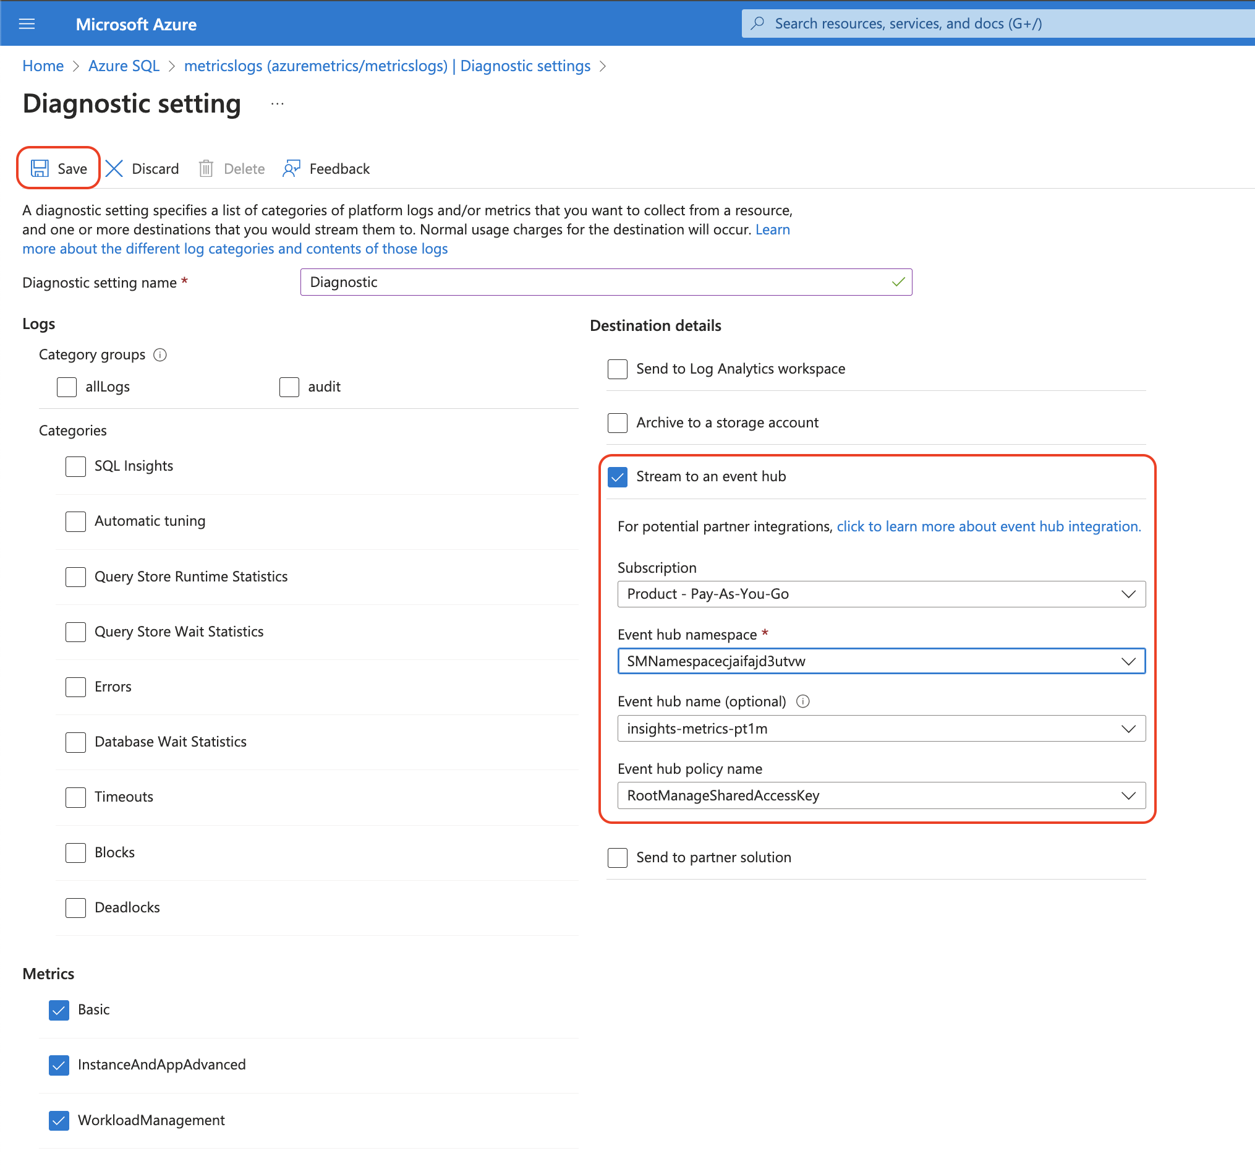Open the Feedback form
The height and width of the screenshot is (1174, 1255).
(x=325, y=168)
